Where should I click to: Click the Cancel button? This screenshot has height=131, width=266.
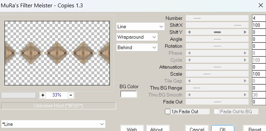[x=197, y=128]
